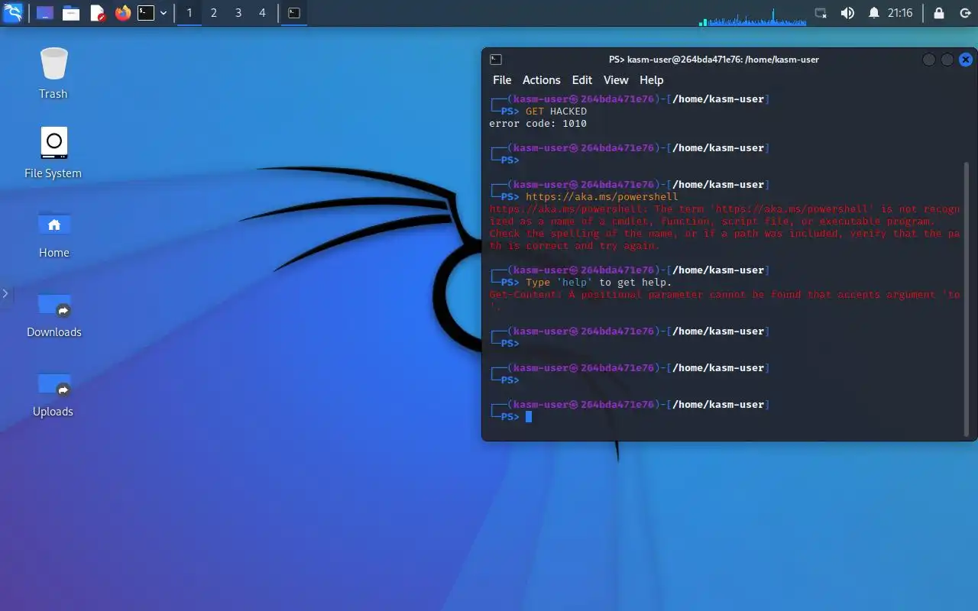
Task: Open the Edit menu in terminal
Action: pyautogui.click(x=582, y=80)
